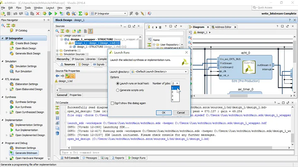Click the forward arrow in Source File Properties
This screenshot has width=298, height=167.
62,76
